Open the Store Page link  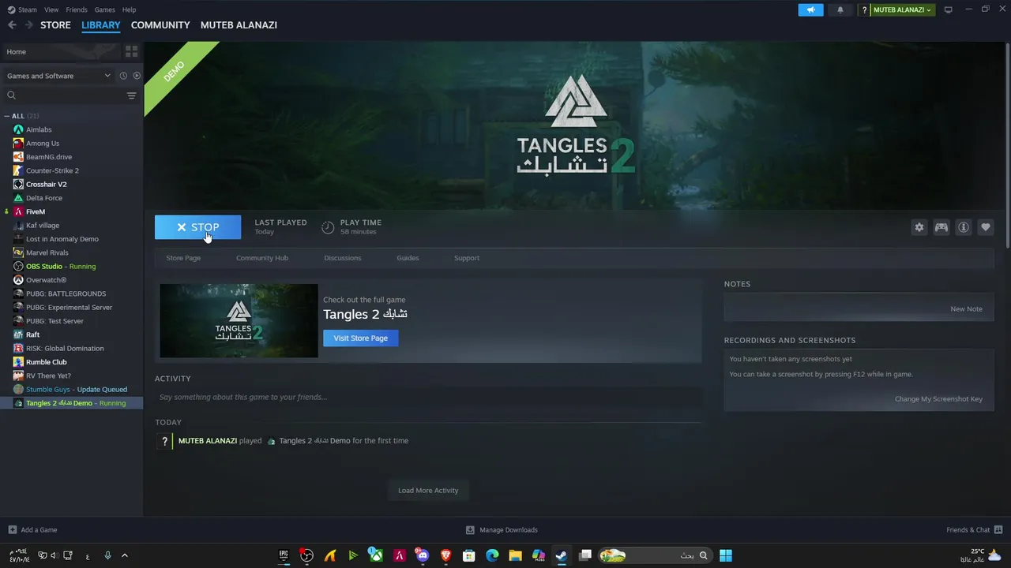[x=183, y=258]
